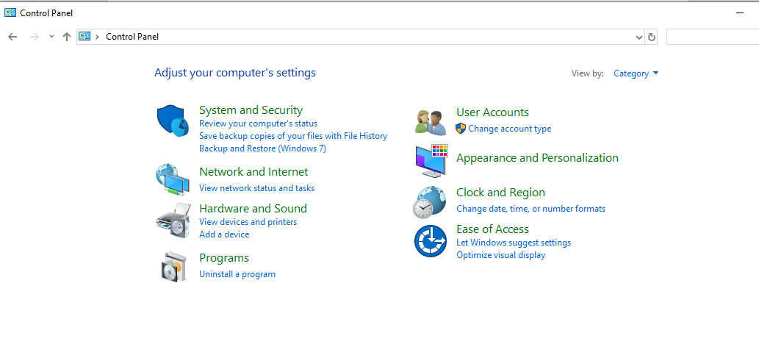Open View network status and tasks

coord(256,188)
